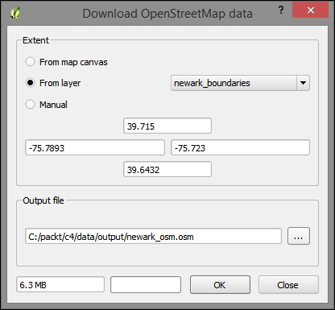Click the east longitude field -75.723
This screenshot has height=310, width=335.
[240, 147]
